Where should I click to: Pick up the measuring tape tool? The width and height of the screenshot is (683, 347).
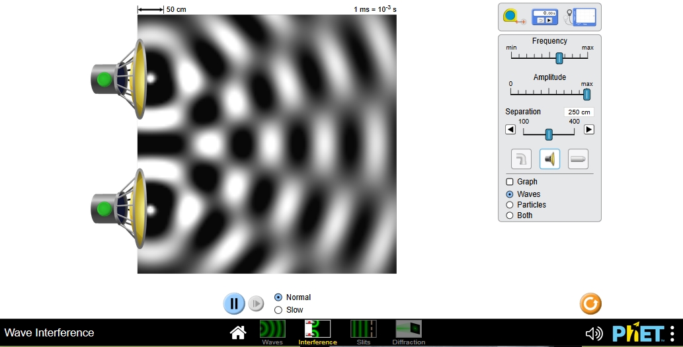[514, 17]
